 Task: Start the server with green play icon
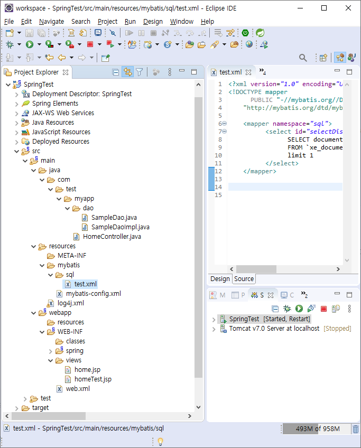299,309
